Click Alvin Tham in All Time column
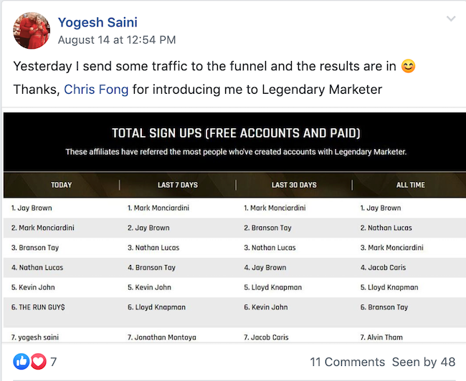The image size is (466, 381). point(381,337)
